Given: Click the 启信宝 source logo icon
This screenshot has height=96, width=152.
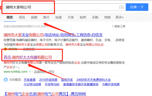Looking at the screenshot, I should pyautogui.click(x=5, y=49).
